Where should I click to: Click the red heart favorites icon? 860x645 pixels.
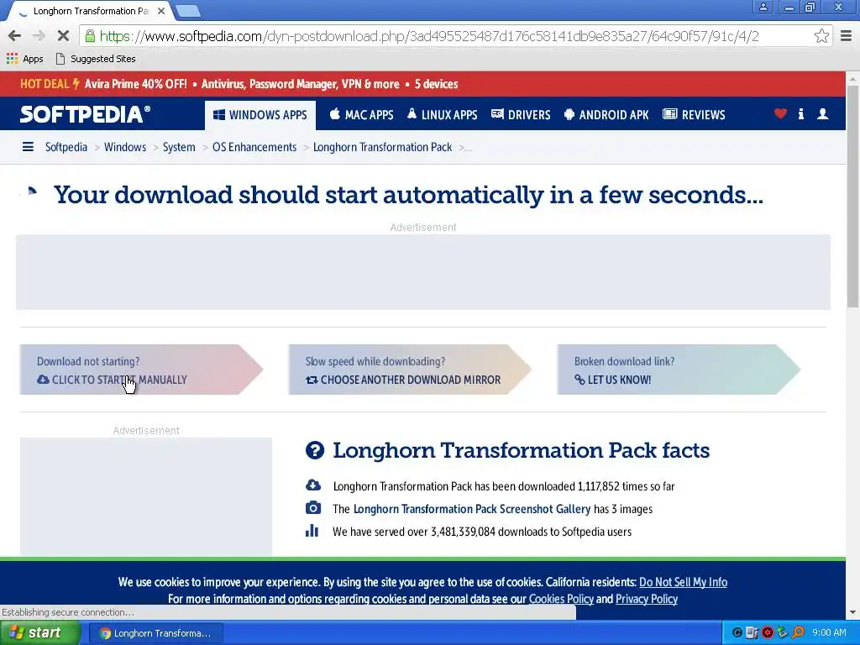click(x=780, y=113)
